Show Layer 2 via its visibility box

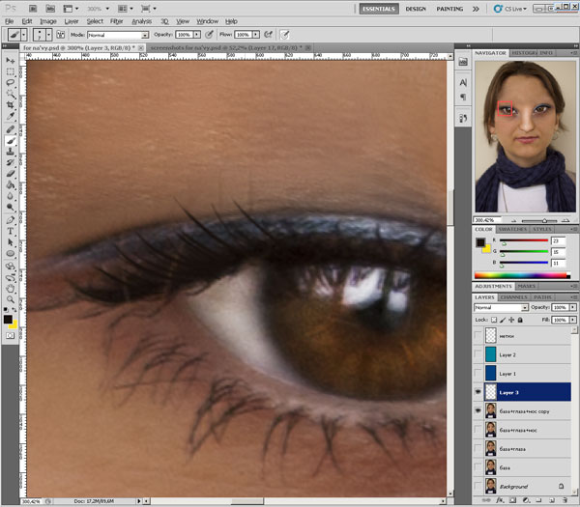click(x=479, y=355)
